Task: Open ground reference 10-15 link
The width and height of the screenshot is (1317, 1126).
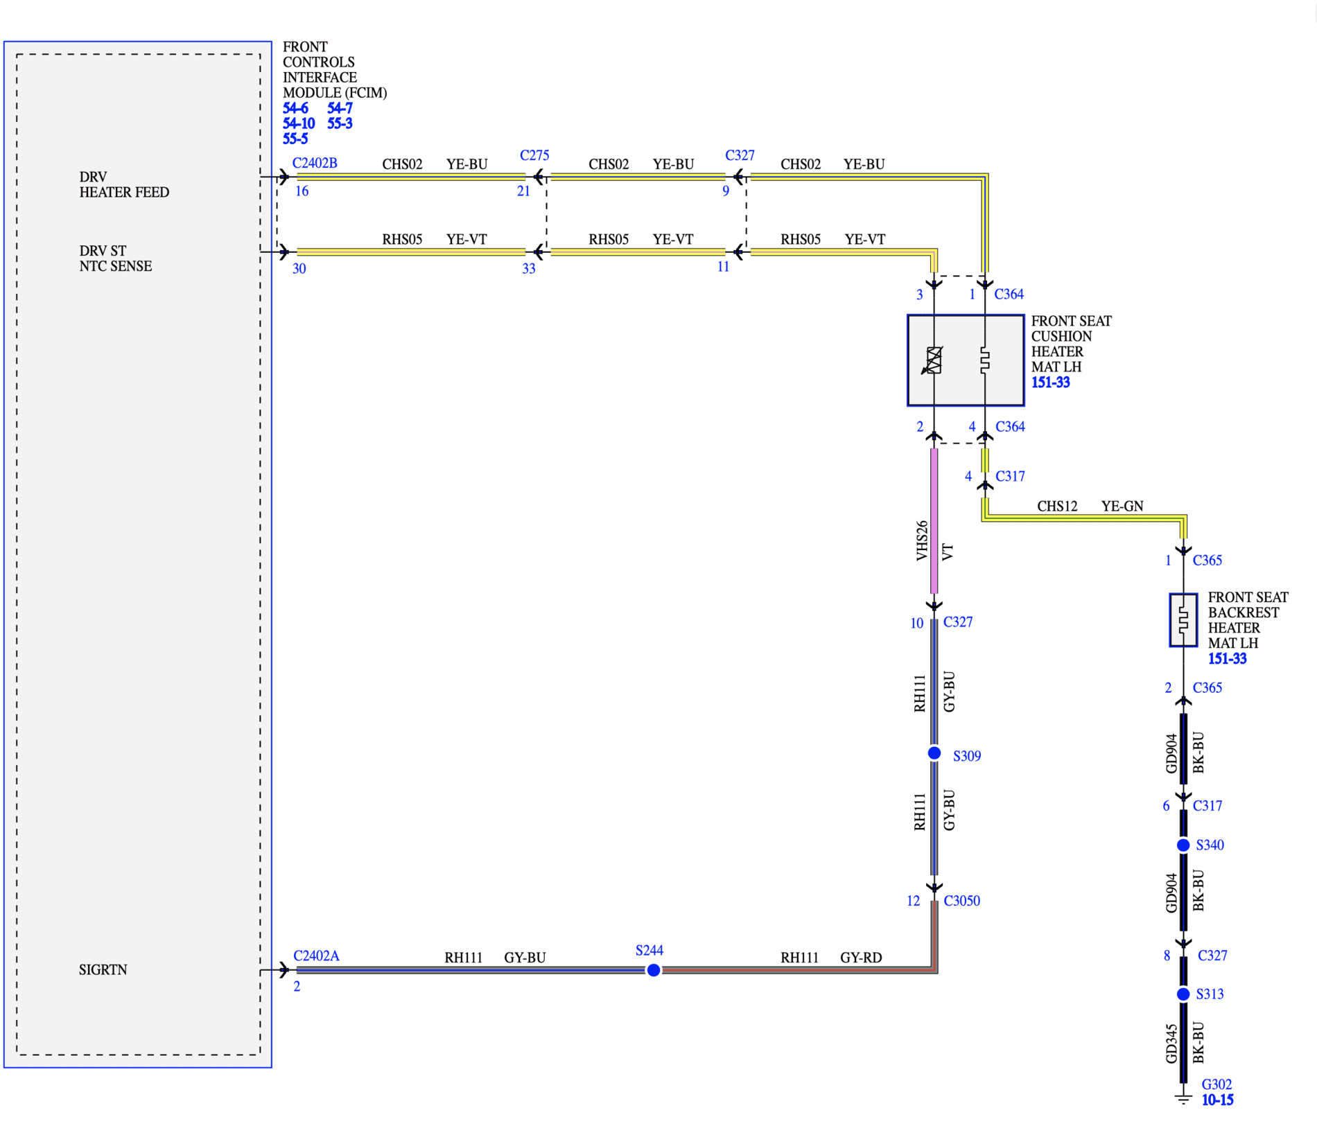Action: [x=1217, y=1100]
